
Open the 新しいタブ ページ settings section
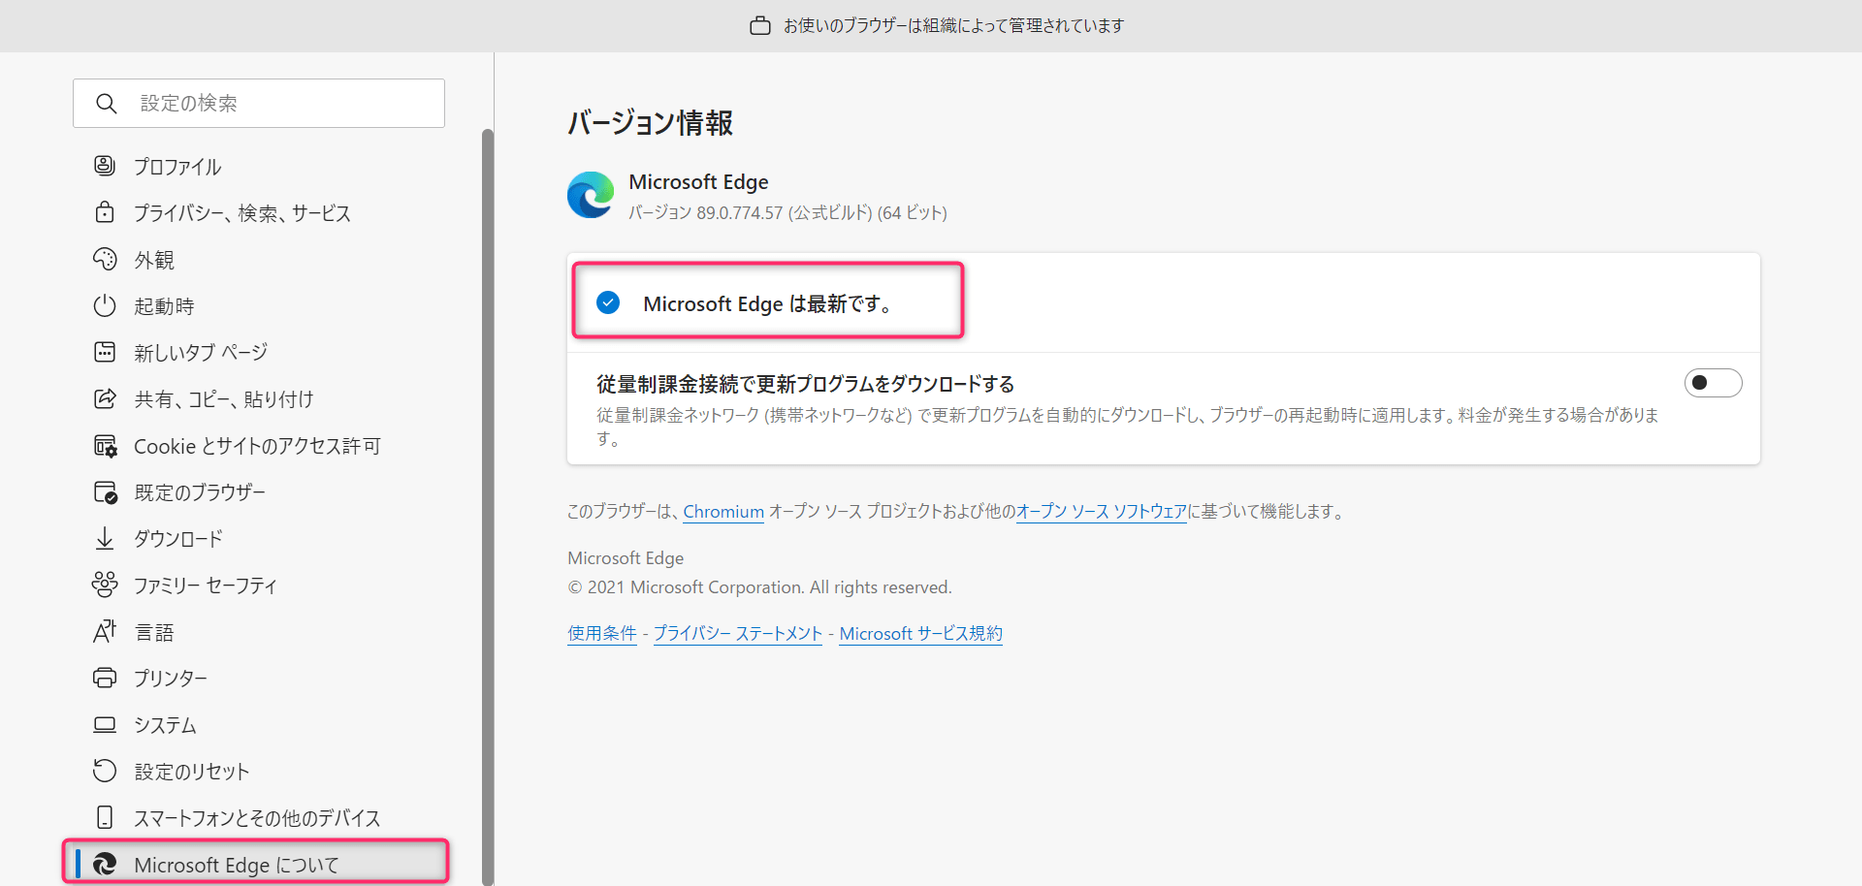coord(201,353)
